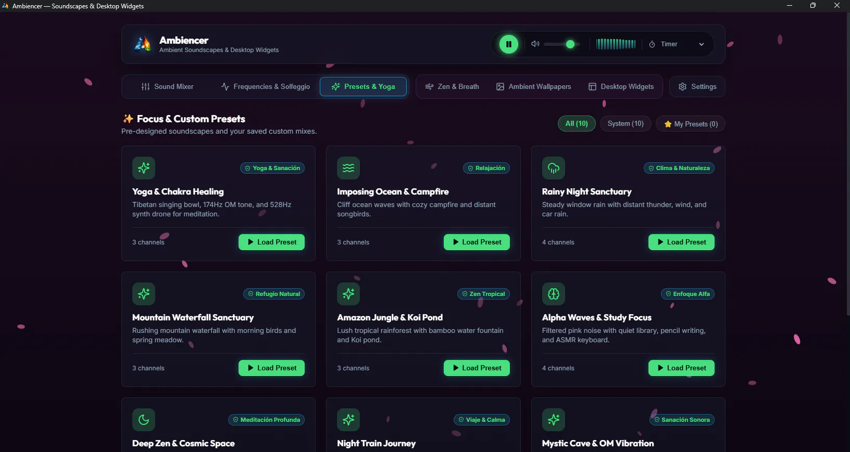Filter presets by System (10)
This screenshot has width=850, height=452.
[626, 124]
